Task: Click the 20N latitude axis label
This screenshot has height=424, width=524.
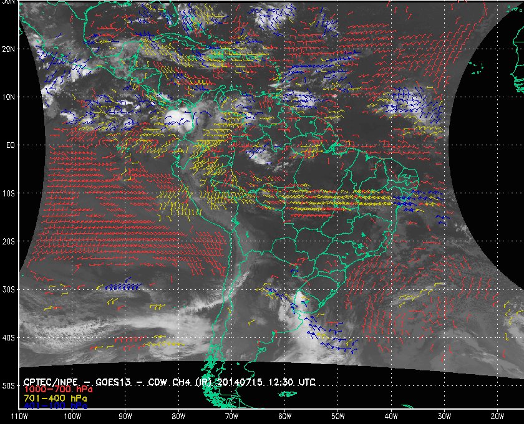Action: pos(8,49)
